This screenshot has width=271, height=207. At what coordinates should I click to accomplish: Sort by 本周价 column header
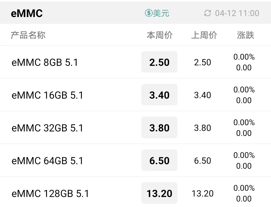(160, 35)
